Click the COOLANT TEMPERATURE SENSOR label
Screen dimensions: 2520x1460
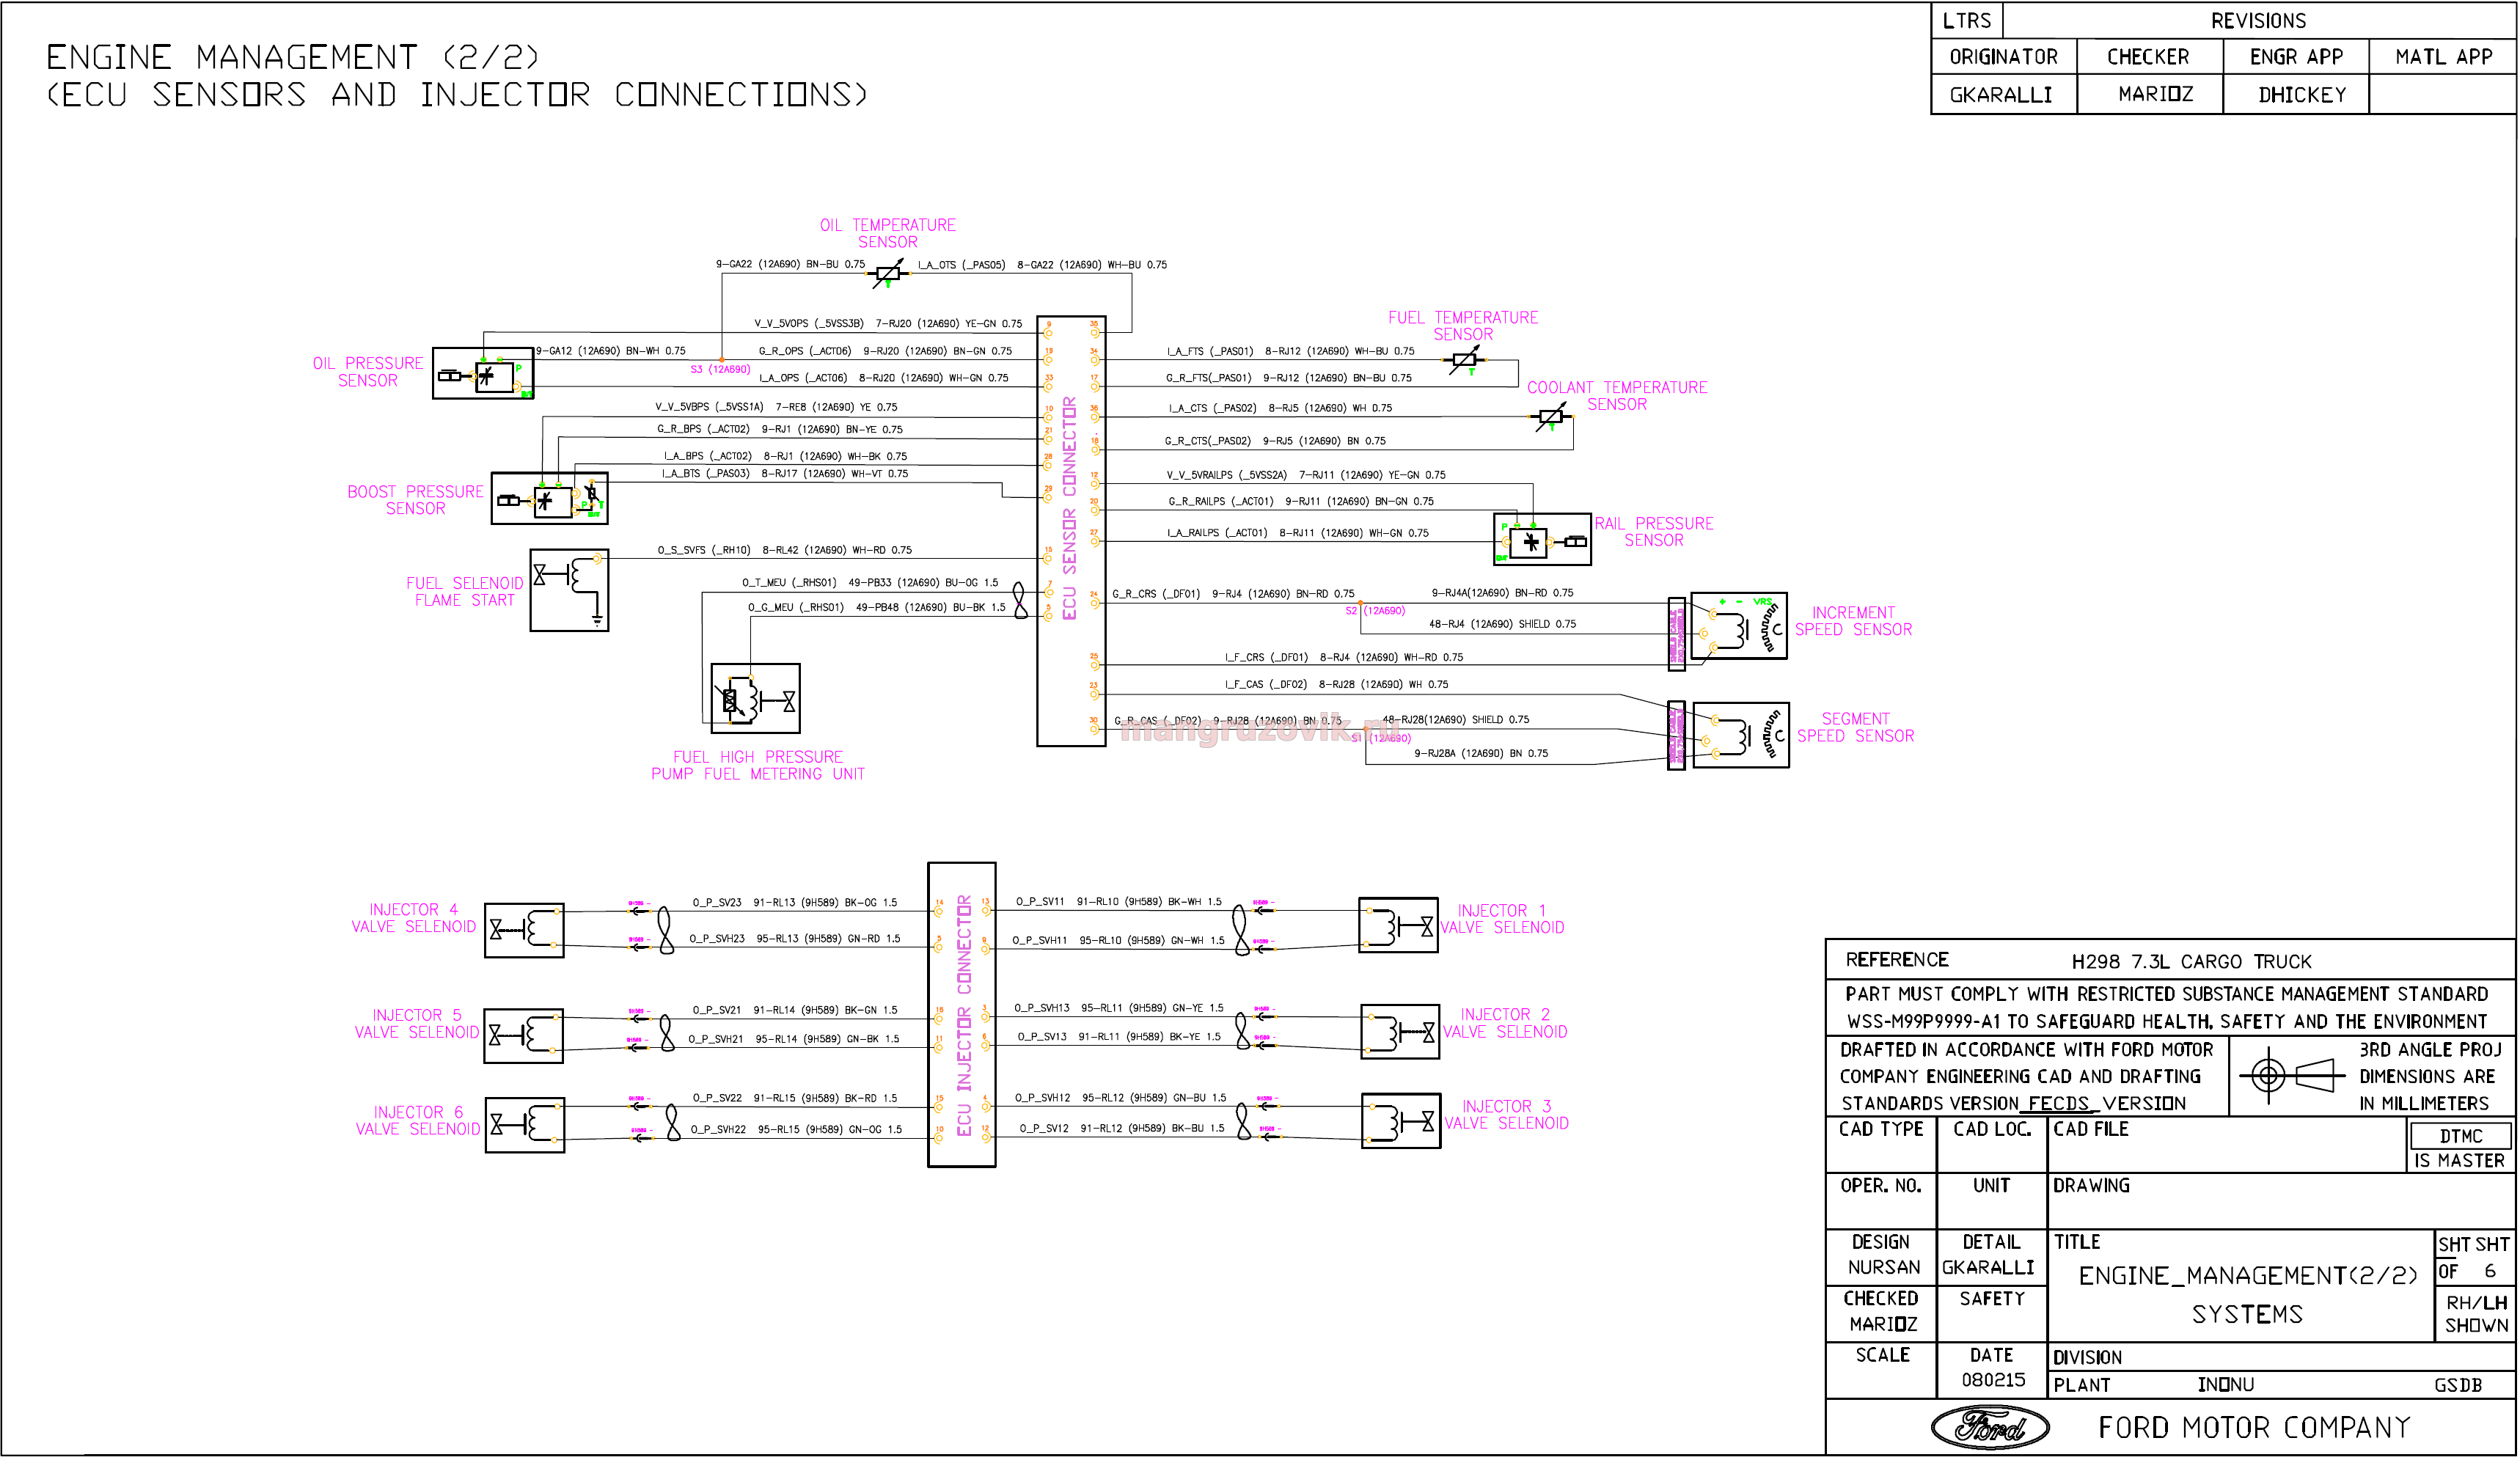click(x=1618, y=396)
